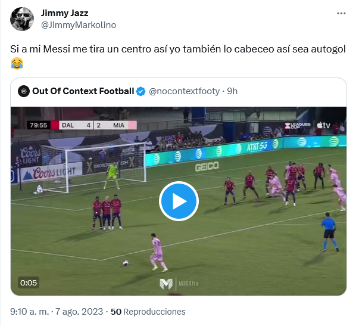Play the embedded football video
356x326 pixels.
tap(179, 201)
